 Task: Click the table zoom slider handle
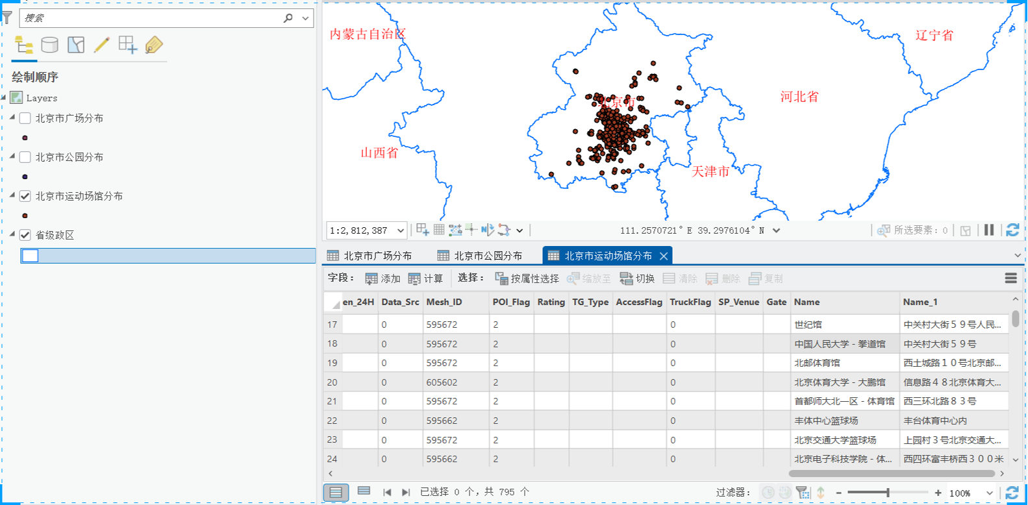click(888, 493)
